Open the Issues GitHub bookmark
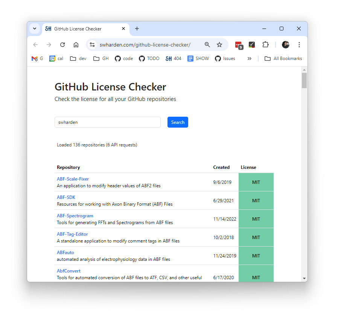Screen dimensions: 341x319 [225, 59]
